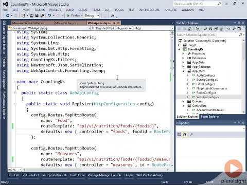Click the code editor horizontal scrollbar
The width and height of the screenshot is (247, 185).
click(x=95, y=170)
